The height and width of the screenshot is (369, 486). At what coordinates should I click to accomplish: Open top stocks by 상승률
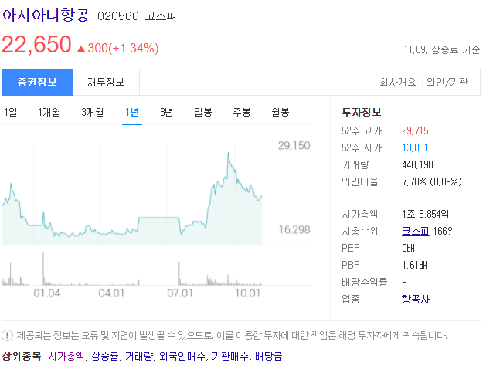[x=105, y=356]
